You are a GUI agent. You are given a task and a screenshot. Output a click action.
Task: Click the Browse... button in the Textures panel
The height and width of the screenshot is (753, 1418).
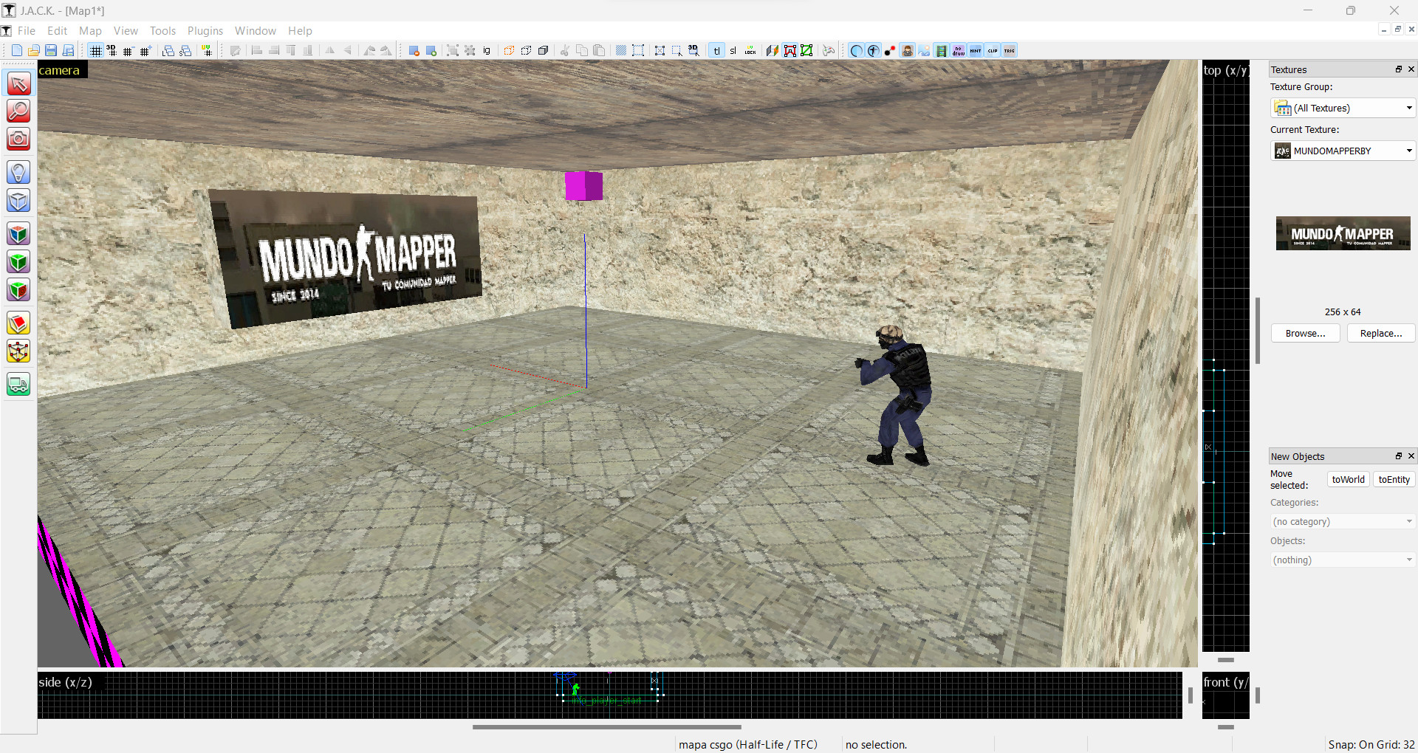coord(1304,333)
